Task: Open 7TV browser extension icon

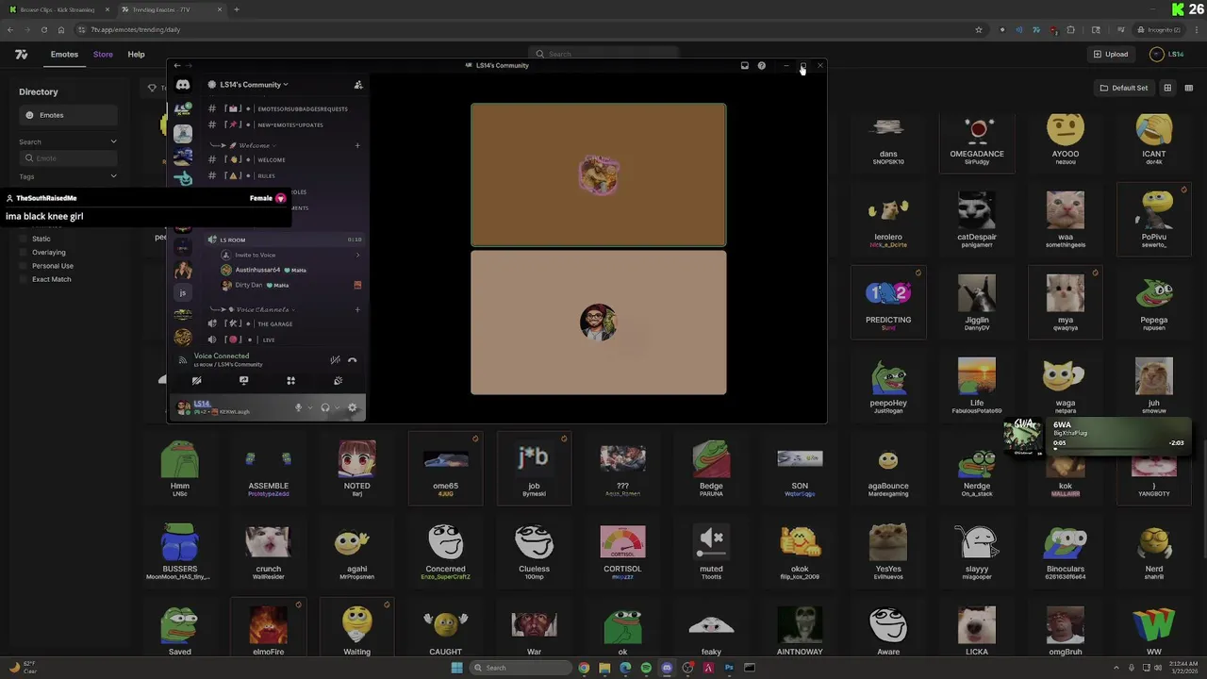Action: click(x=1035, y=29)
